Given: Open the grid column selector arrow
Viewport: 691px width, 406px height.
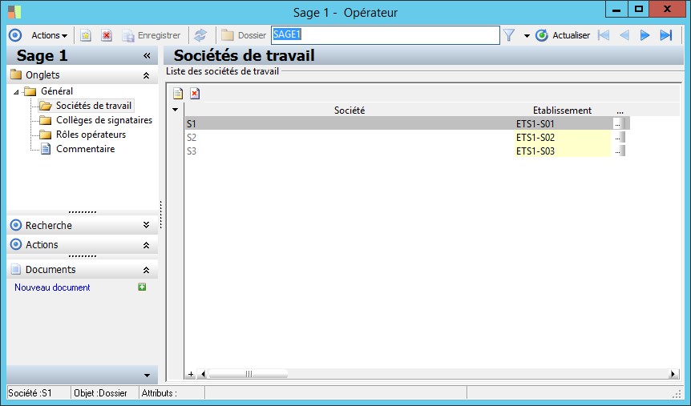Looking at the screenshot, I should (x=175, y=109).
